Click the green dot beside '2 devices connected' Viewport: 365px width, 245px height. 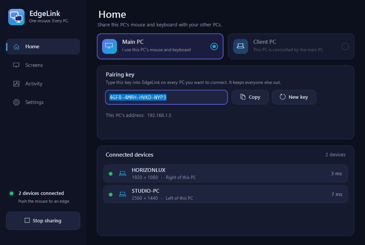point(12,193)
